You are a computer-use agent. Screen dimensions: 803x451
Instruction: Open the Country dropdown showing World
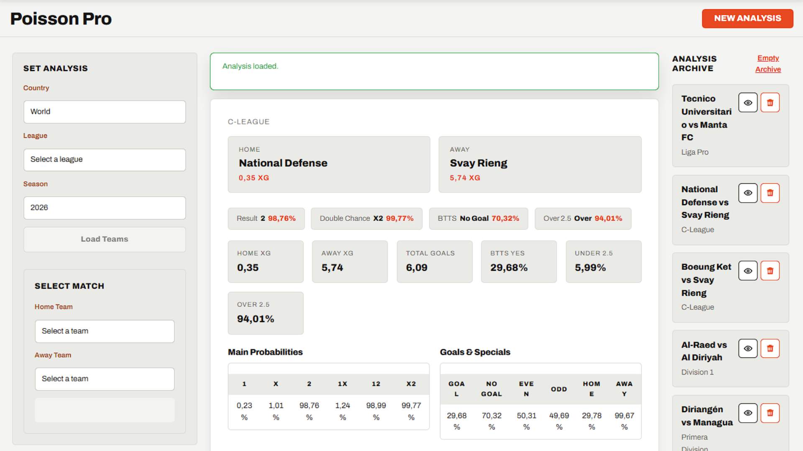[x=105, y=112]
